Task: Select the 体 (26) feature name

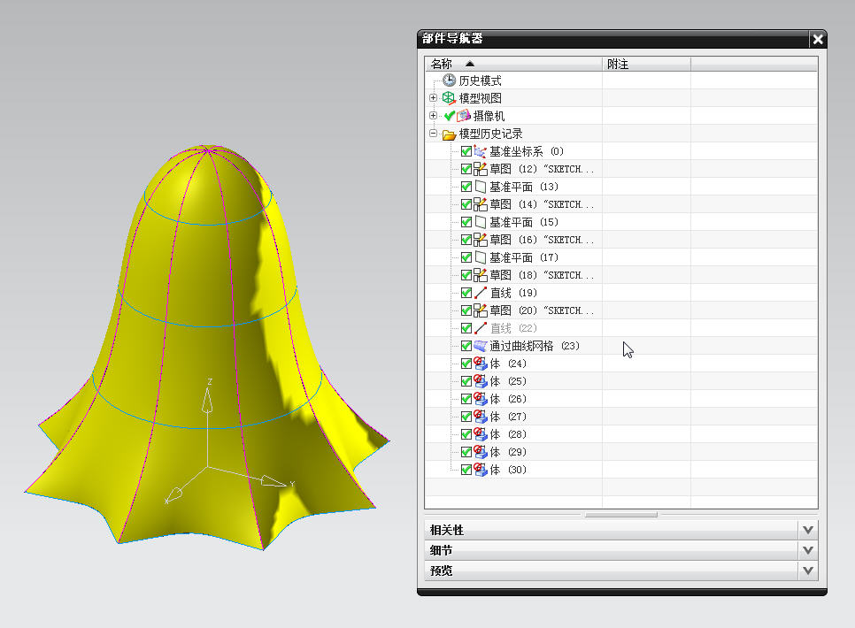Action: 508,399
